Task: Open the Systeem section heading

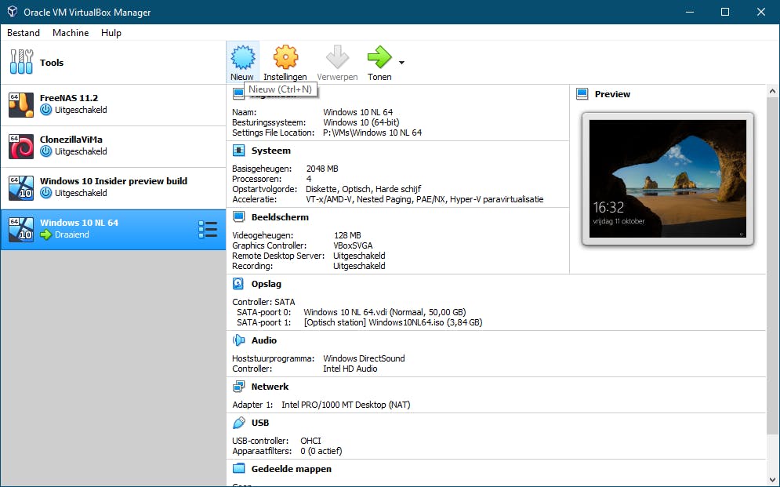Action: (x=271, y=151)
